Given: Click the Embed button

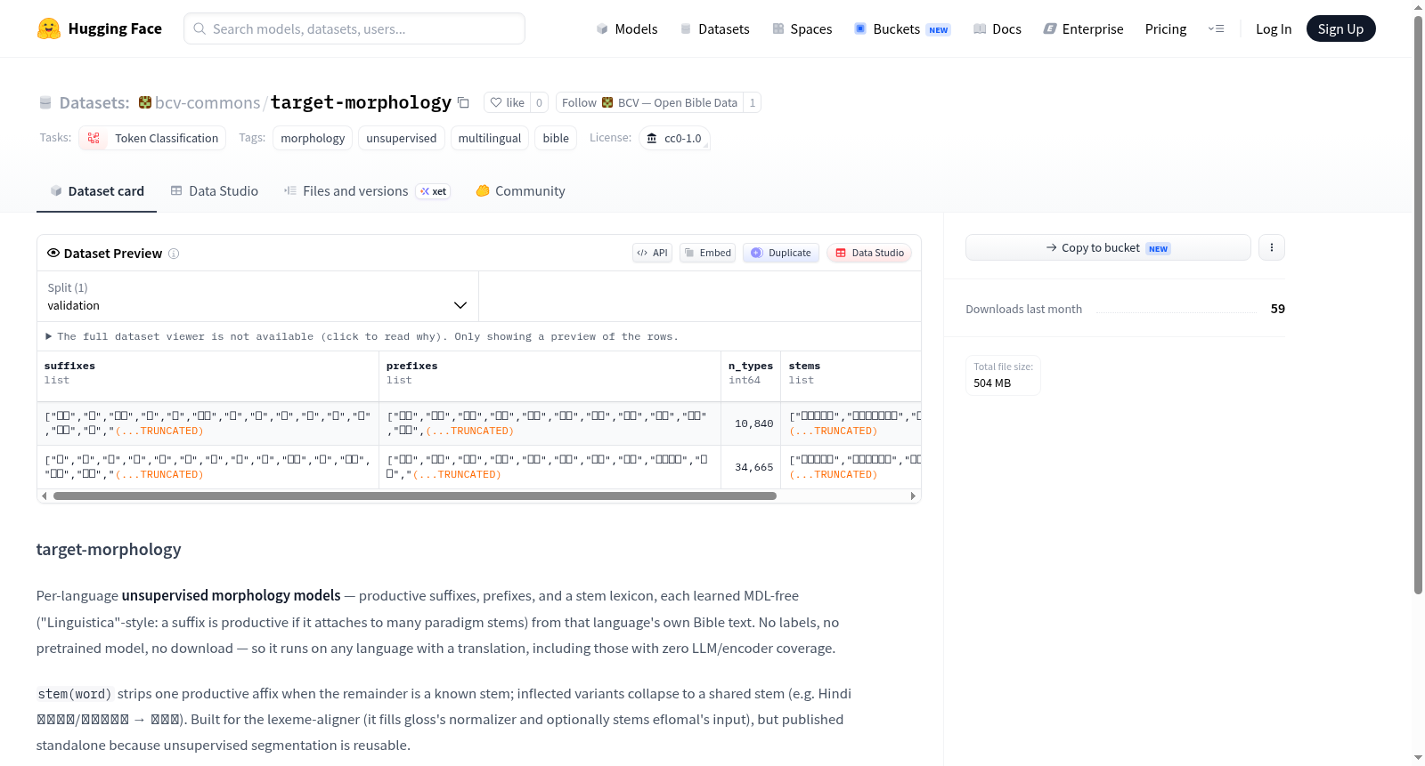Looking at the screenshot, I should pyautogui.click(x=708, y=253).
